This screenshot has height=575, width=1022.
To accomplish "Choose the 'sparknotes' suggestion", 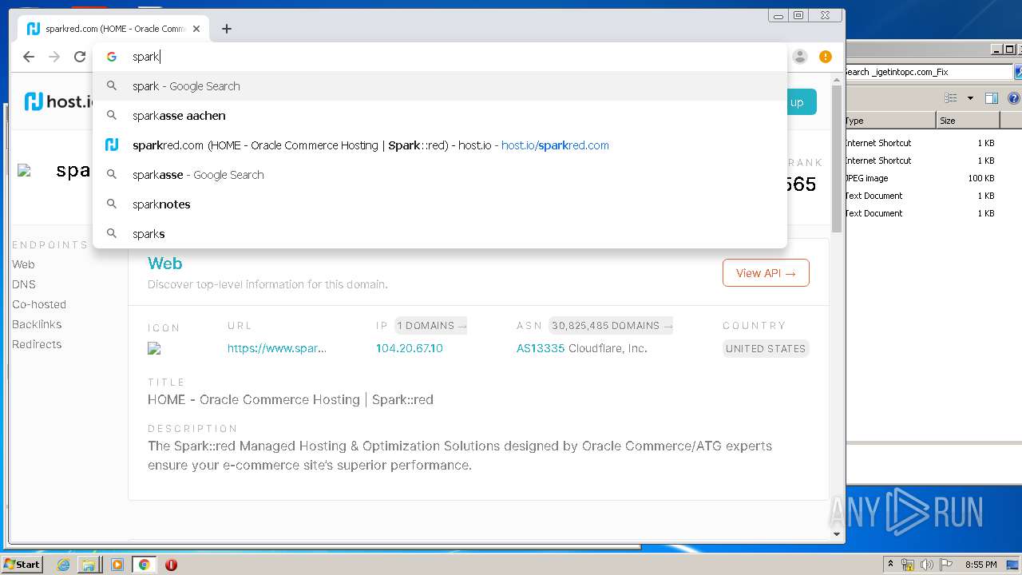I will coord(440,204).
